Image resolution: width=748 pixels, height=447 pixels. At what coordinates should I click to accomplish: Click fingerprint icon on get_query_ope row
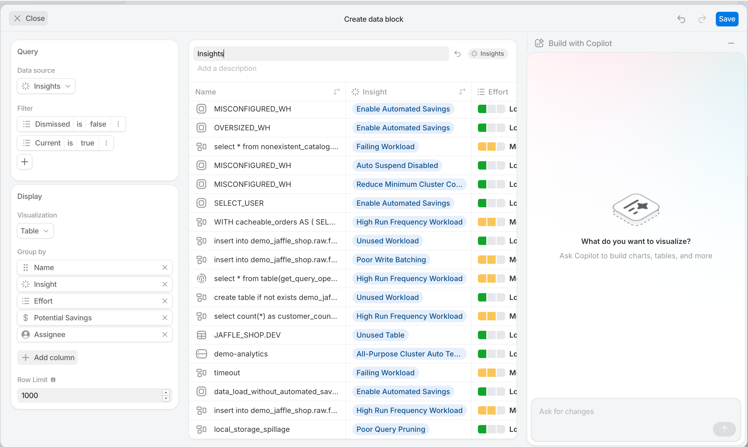click(x=202, y=278)
